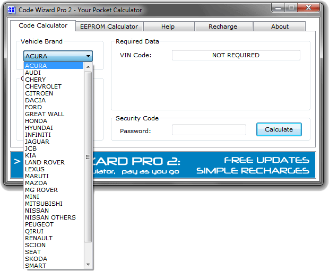Select MARUTI from the brand list
The width and height of the screenshot is (329, 271).
[x=54, y=176]
